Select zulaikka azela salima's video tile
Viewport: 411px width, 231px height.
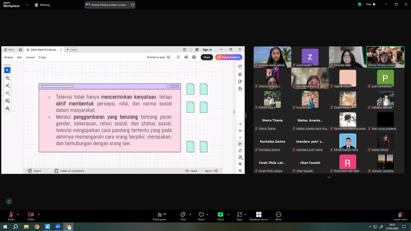point(272,57)
